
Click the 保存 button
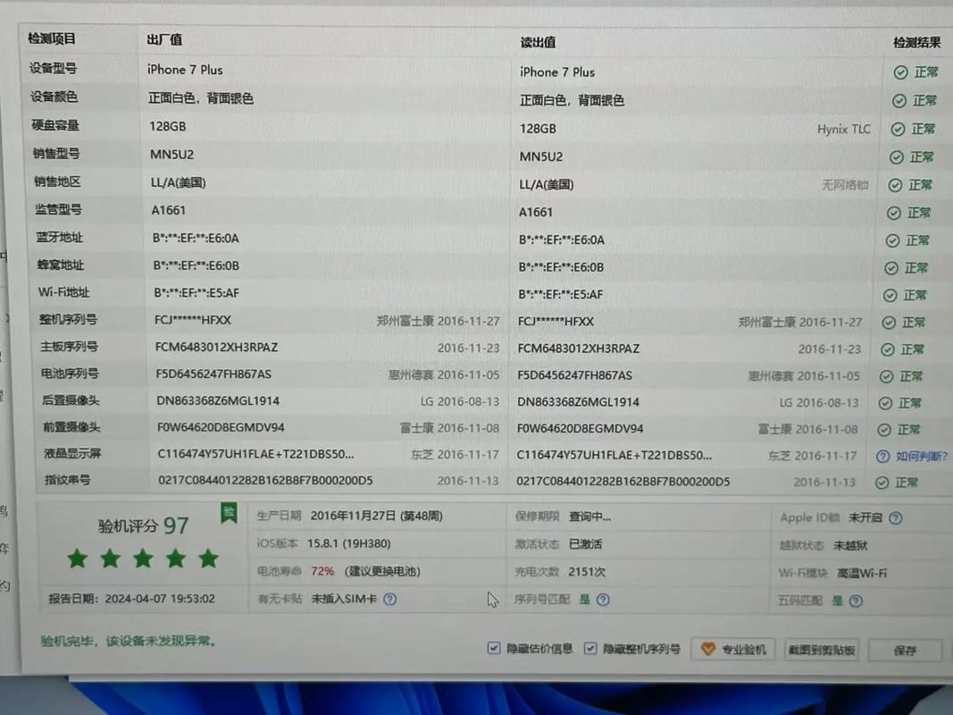click(905, 650)
